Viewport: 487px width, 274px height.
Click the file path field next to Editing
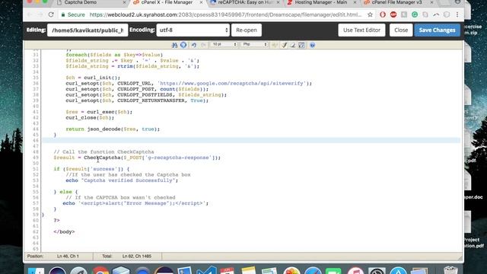pos(88,30)
